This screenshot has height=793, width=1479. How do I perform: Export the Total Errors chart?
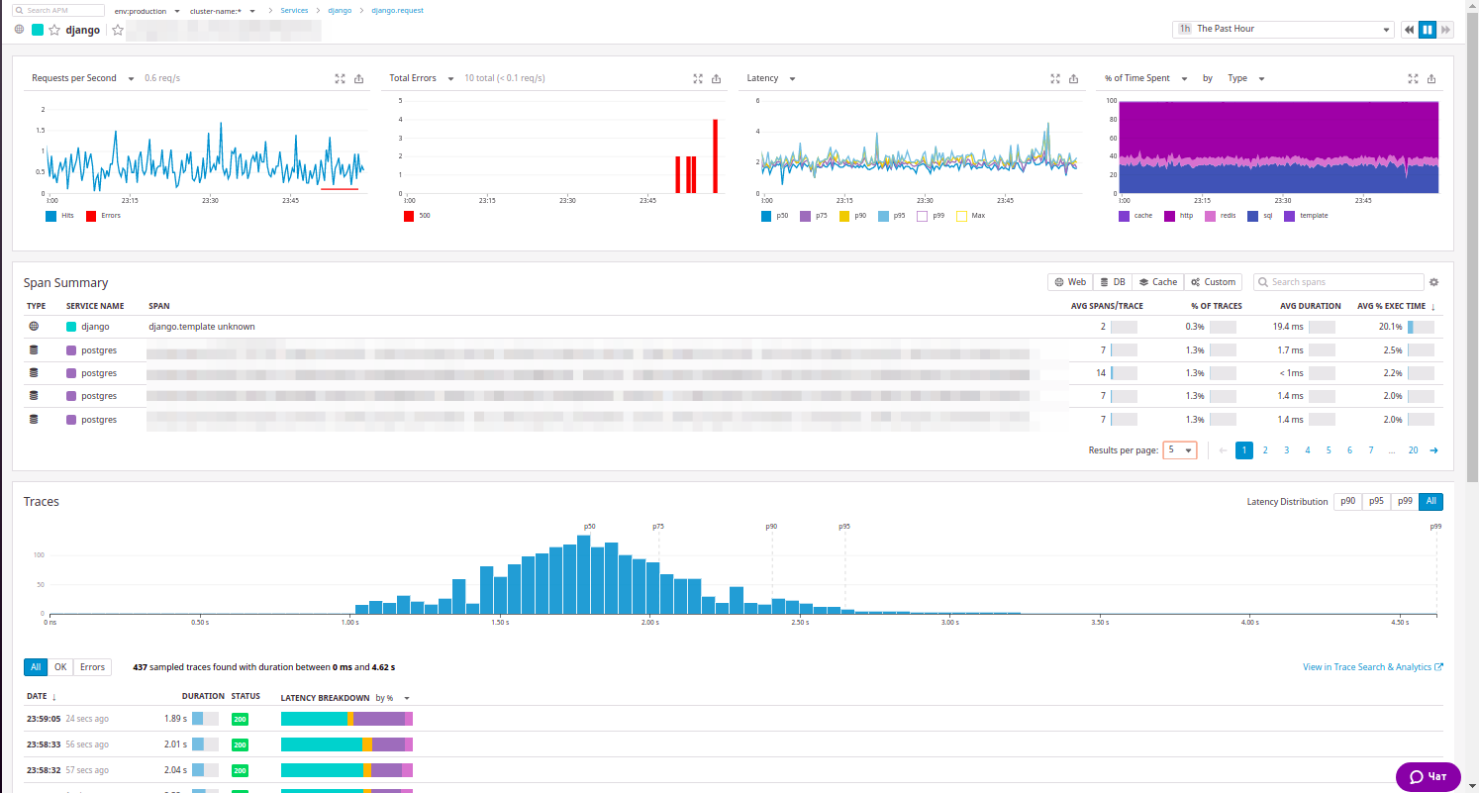(x=716, y=78)
